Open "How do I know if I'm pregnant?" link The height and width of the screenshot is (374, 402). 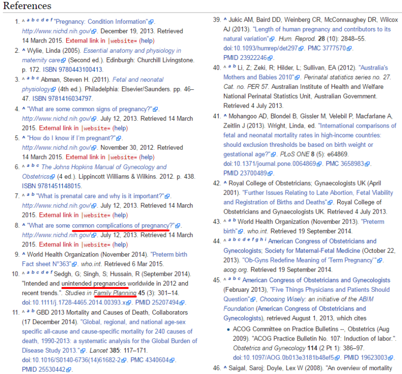71,138
